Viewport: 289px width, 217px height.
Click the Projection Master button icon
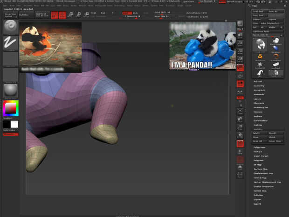tap(11, 15)
